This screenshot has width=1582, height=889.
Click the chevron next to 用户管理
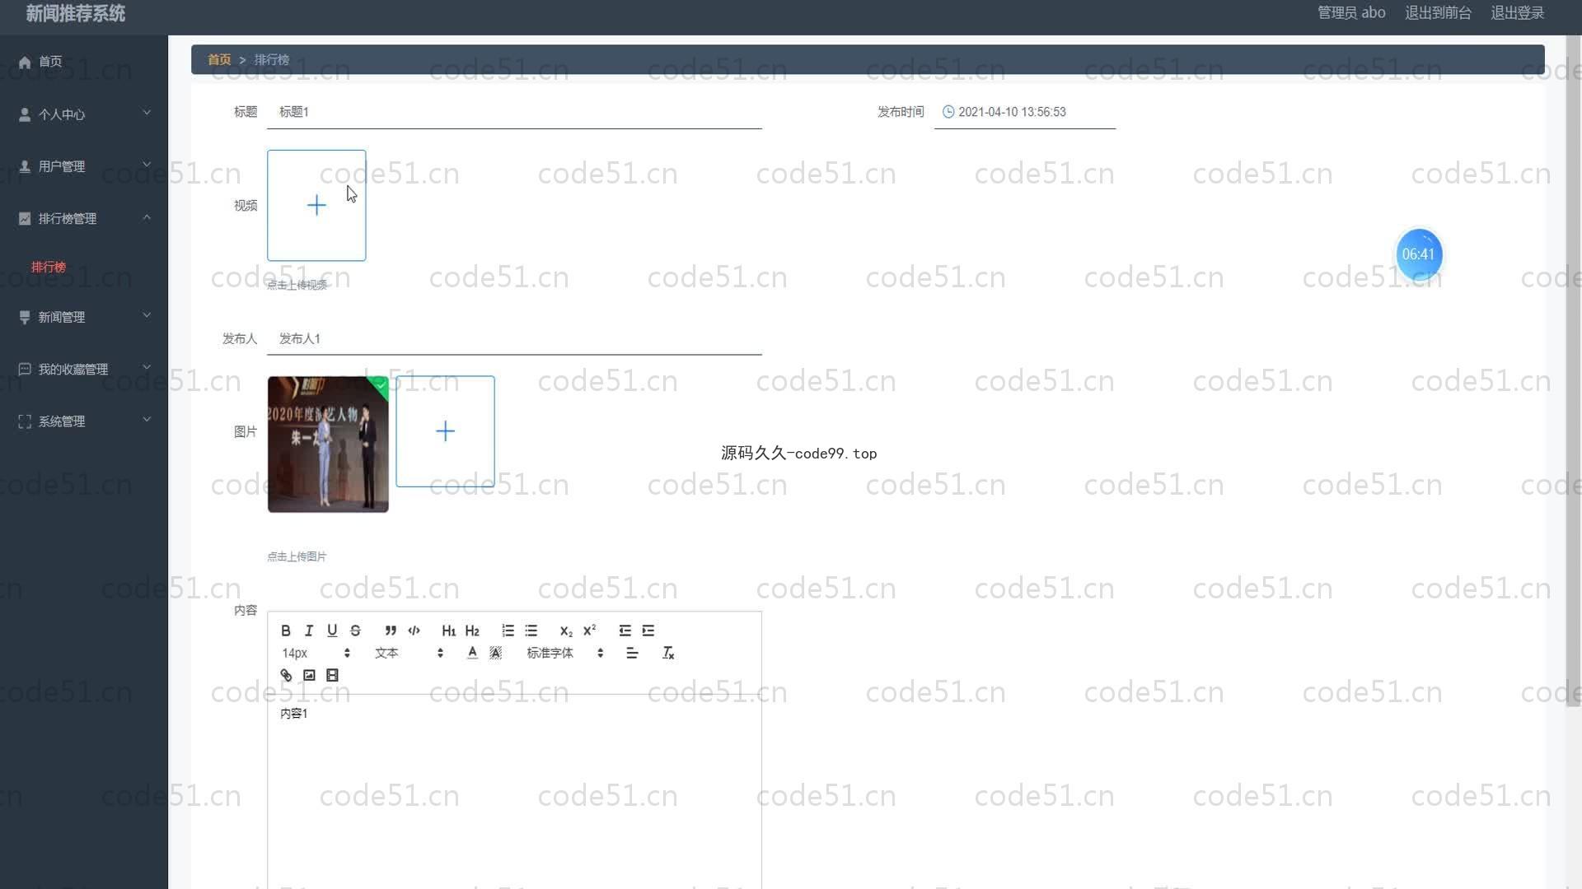[x=147, y=165]
